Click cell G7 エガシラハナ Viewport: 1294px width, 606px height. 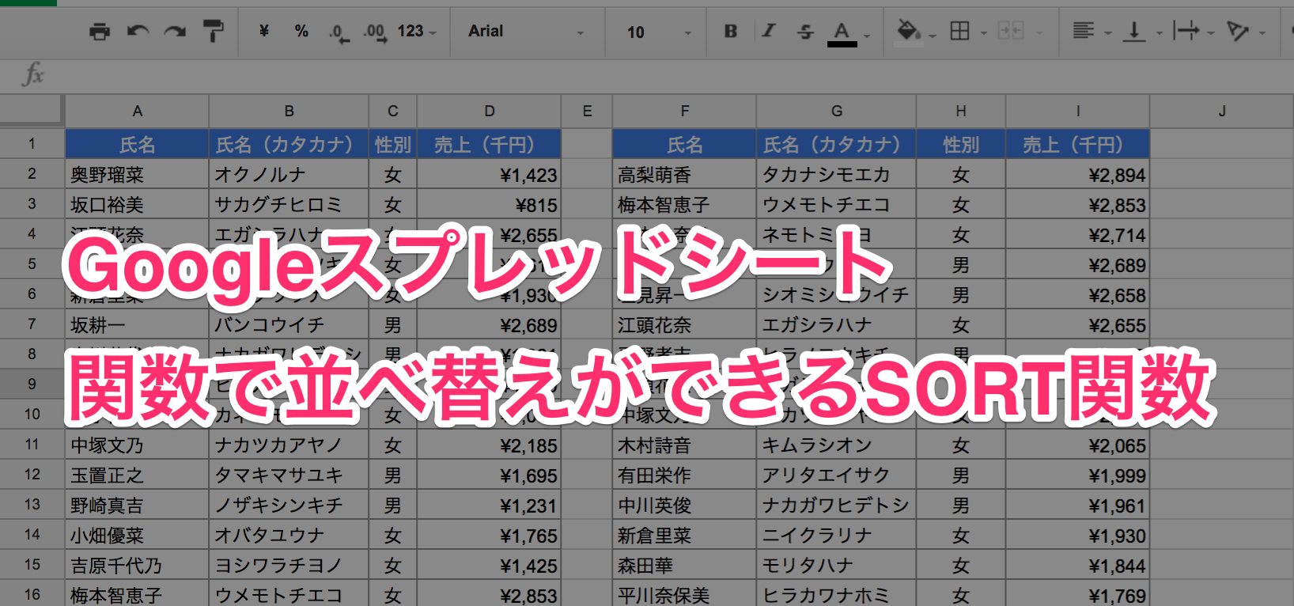[x=837, y=325]
